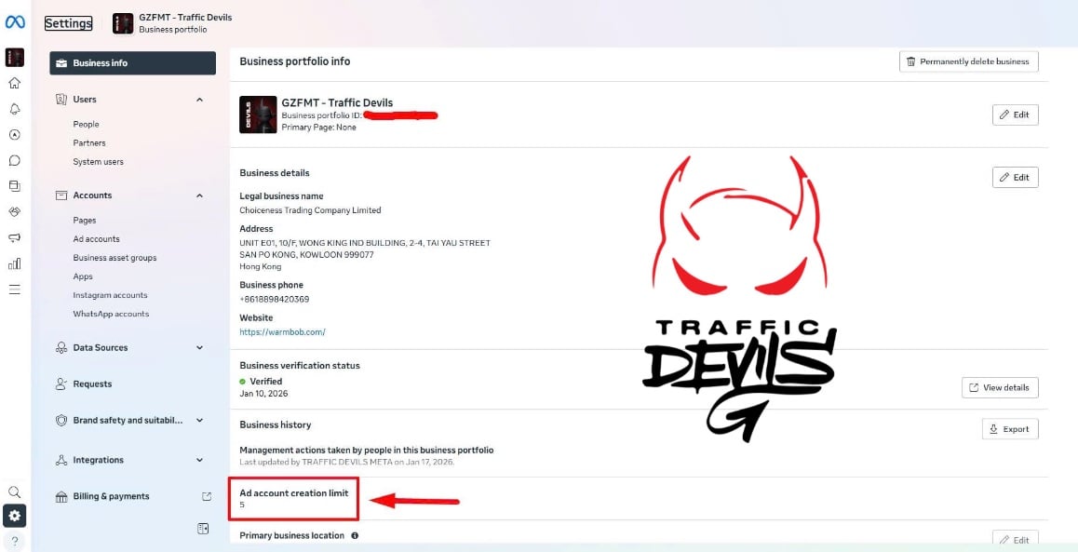Click the Verified status text
1078x552 pixels.
[x=265, y=382]
